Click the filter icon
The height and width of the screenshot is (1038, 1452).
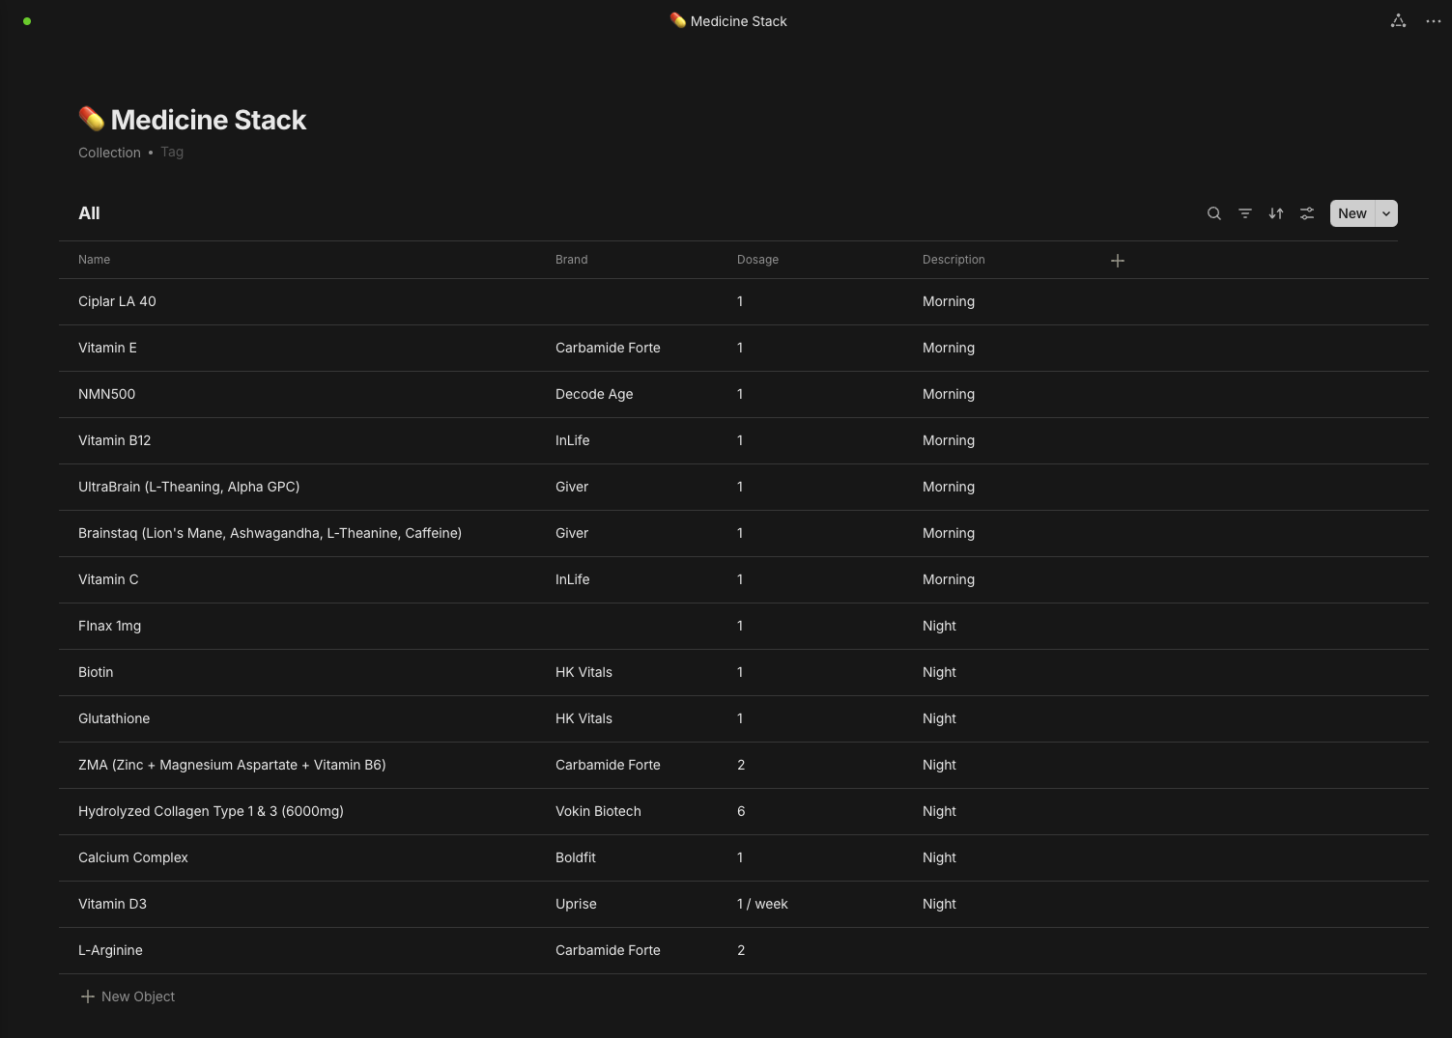click(1245, 213)
